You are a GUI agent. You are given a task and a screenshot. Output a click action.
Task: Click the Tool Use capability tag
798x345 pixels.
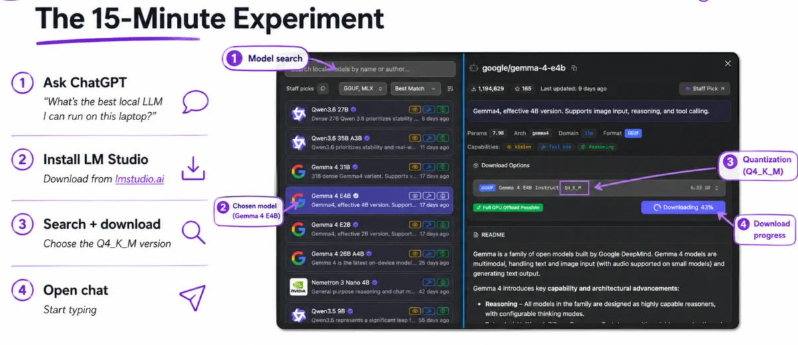(556, 147)
